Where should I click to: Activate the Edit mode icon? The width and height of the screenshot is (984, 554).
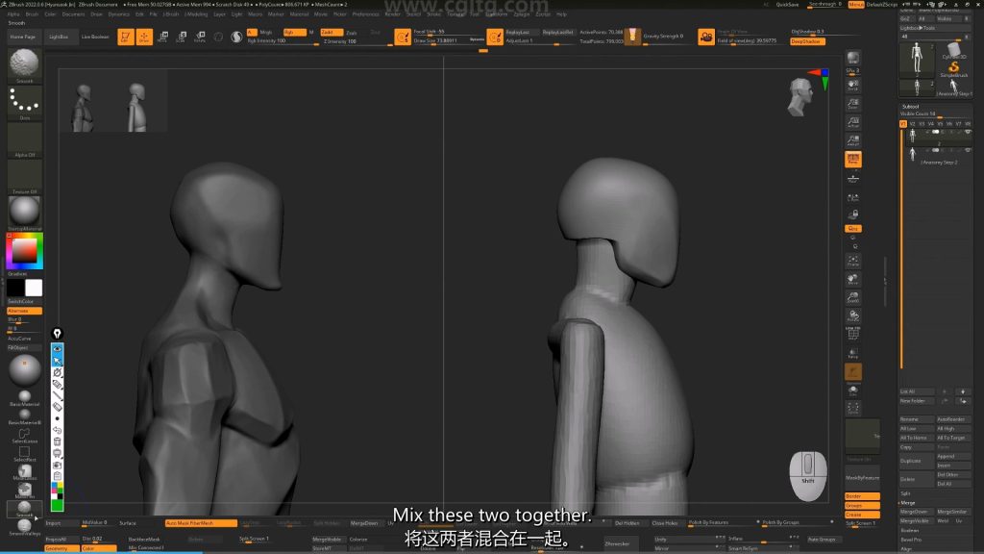(126, 38)
